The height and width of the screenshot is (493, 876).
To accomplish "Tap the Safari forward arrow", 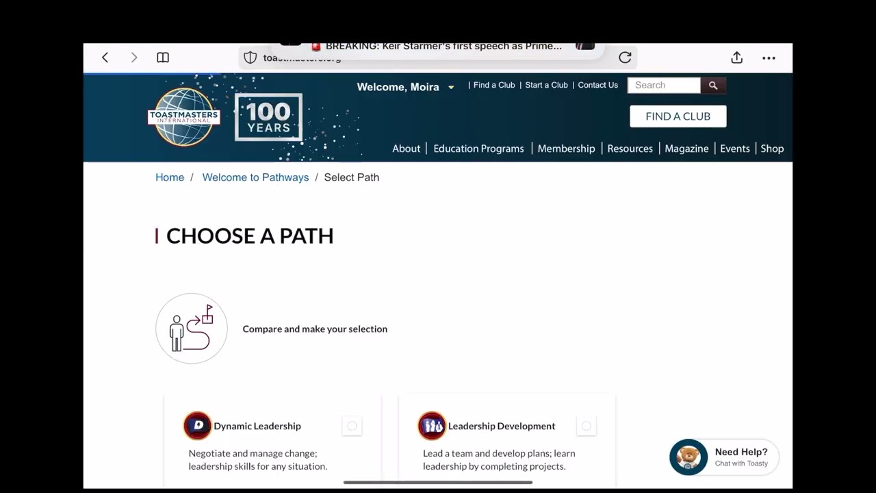I will click(134, 58).
